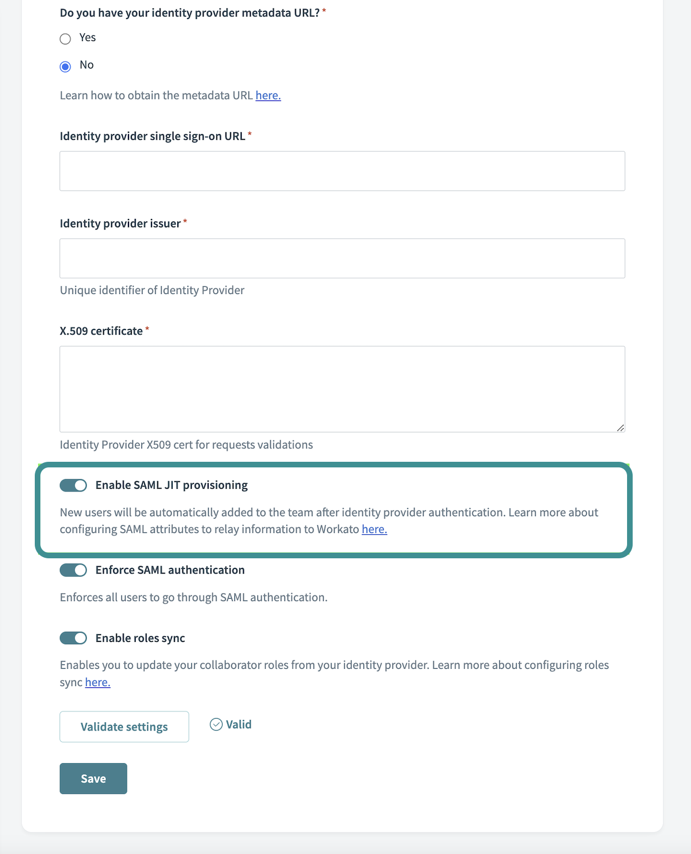Turn off Enable roles sync
Screen dimensions: 691x854
pyautogui.click(x=73, y=638)
